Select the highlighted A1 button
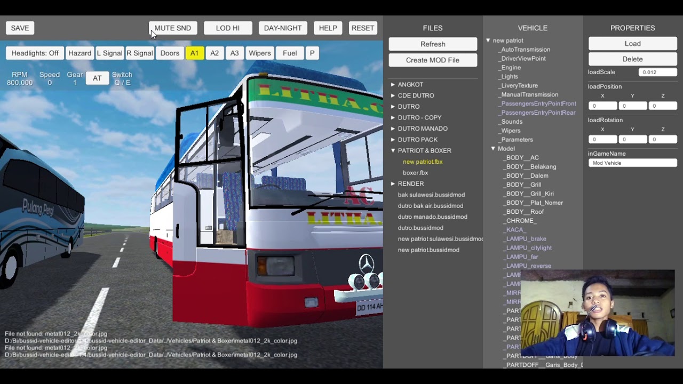683x384 pixels. (194, 53)
